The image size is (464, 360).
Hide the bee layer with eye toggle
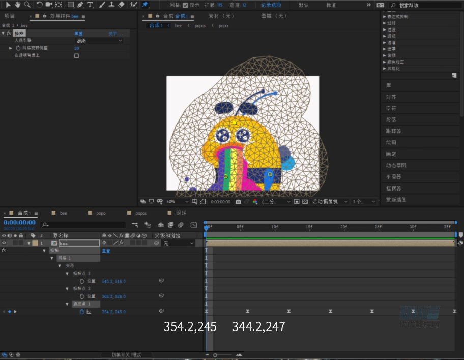click(x=4, y=243)
